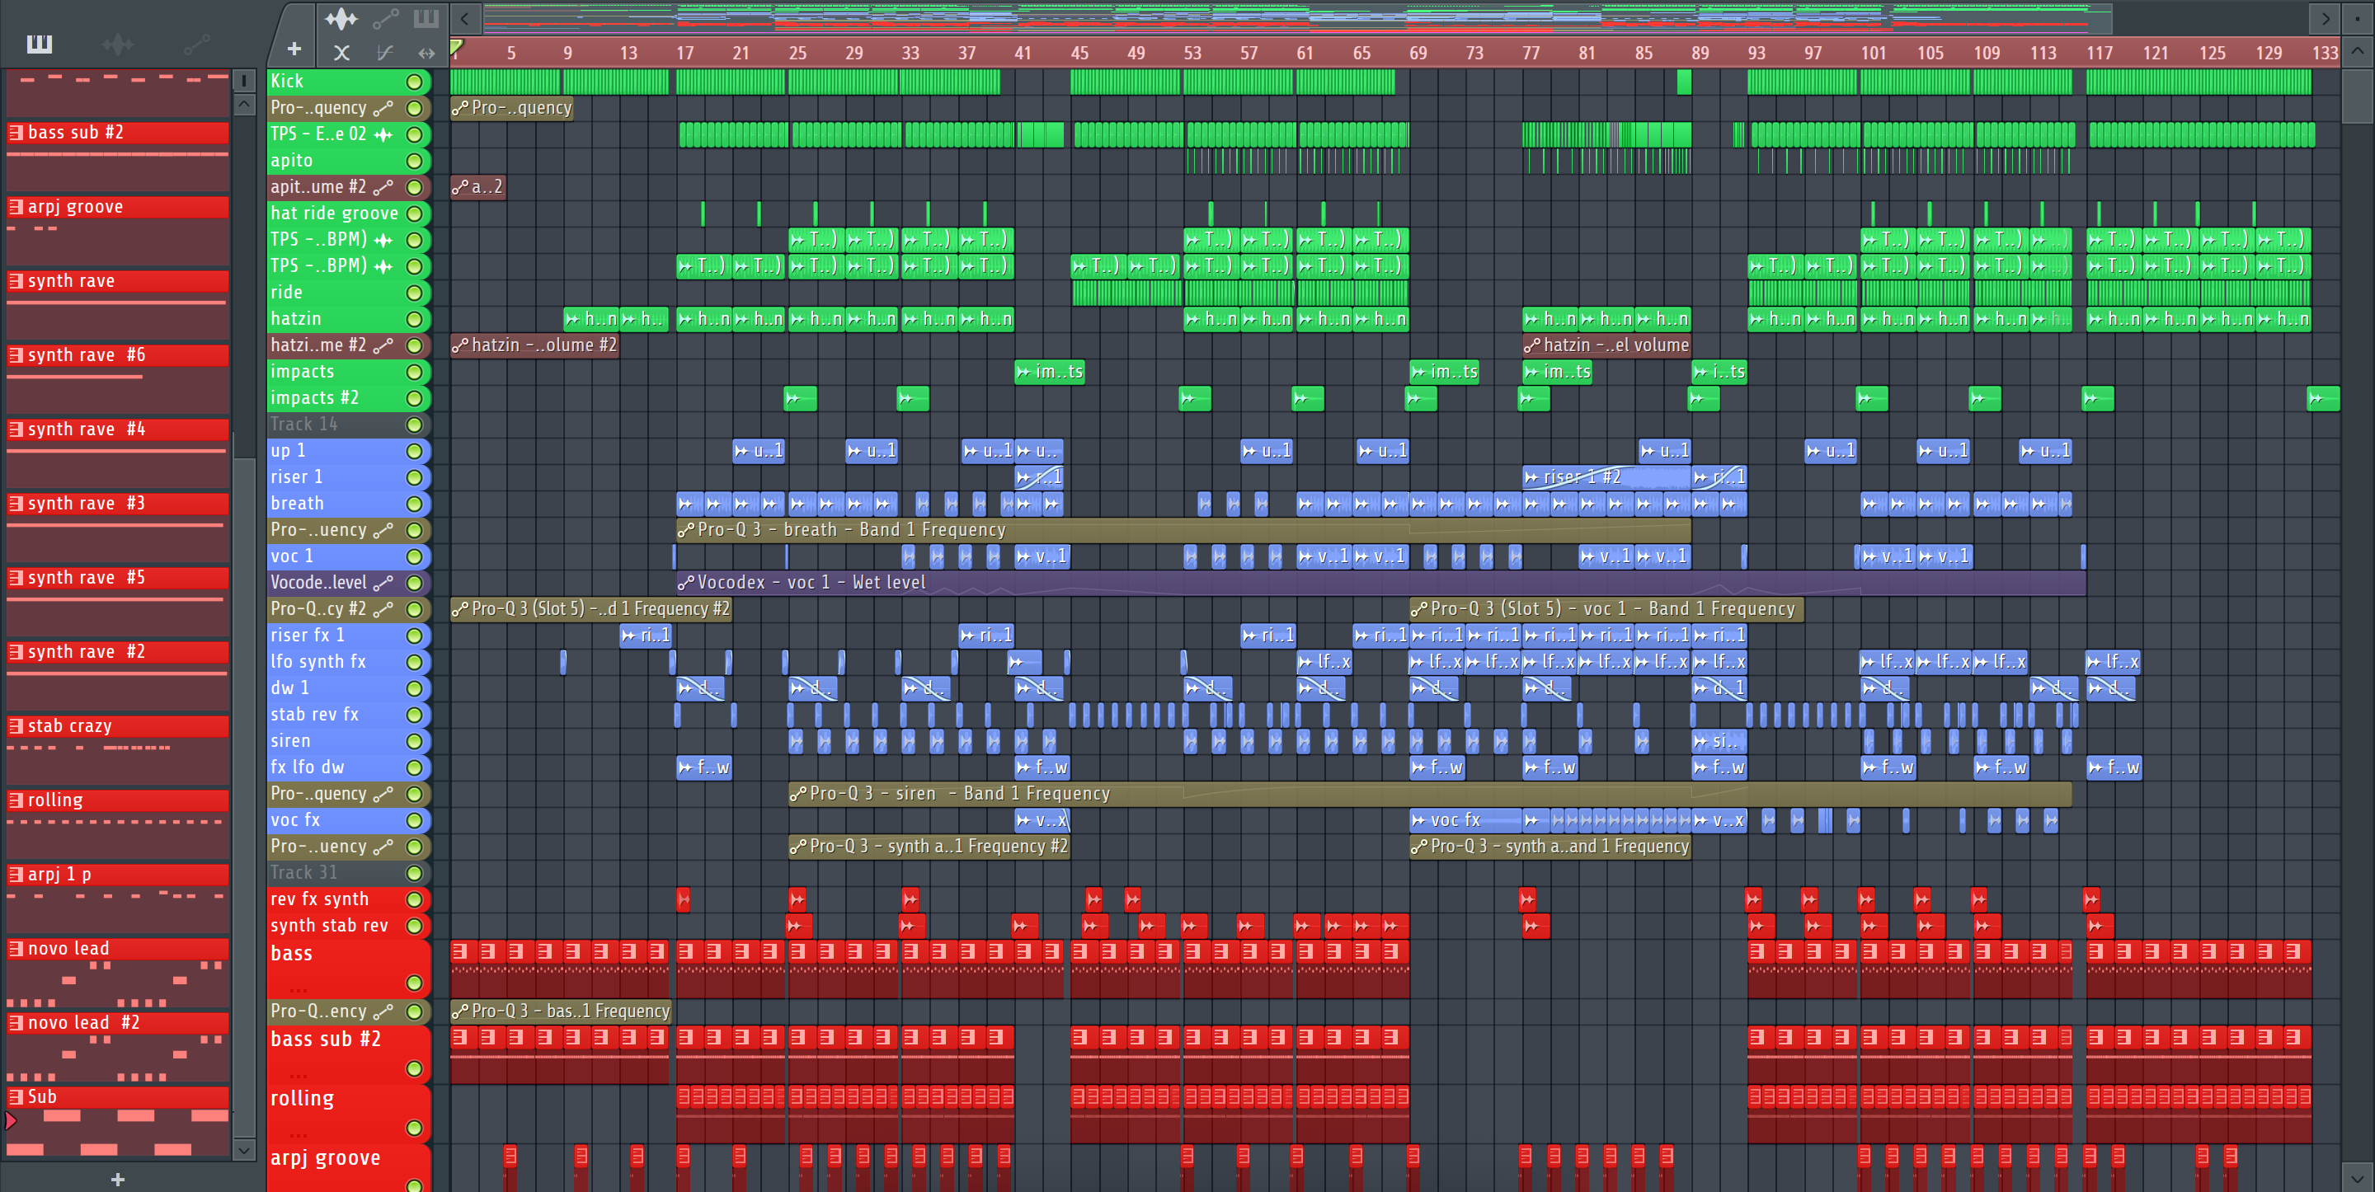The width and height of the screenshot is (2375, 1192).
Task: Mute the rolling track
Action: pos(415,1128)
